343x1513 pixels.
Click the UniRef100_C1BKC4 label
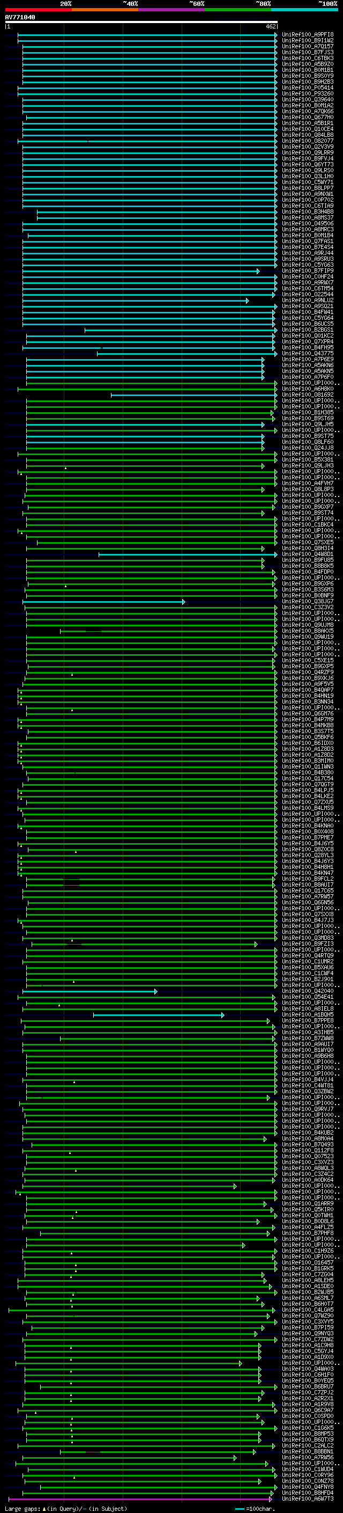[308, 525]
